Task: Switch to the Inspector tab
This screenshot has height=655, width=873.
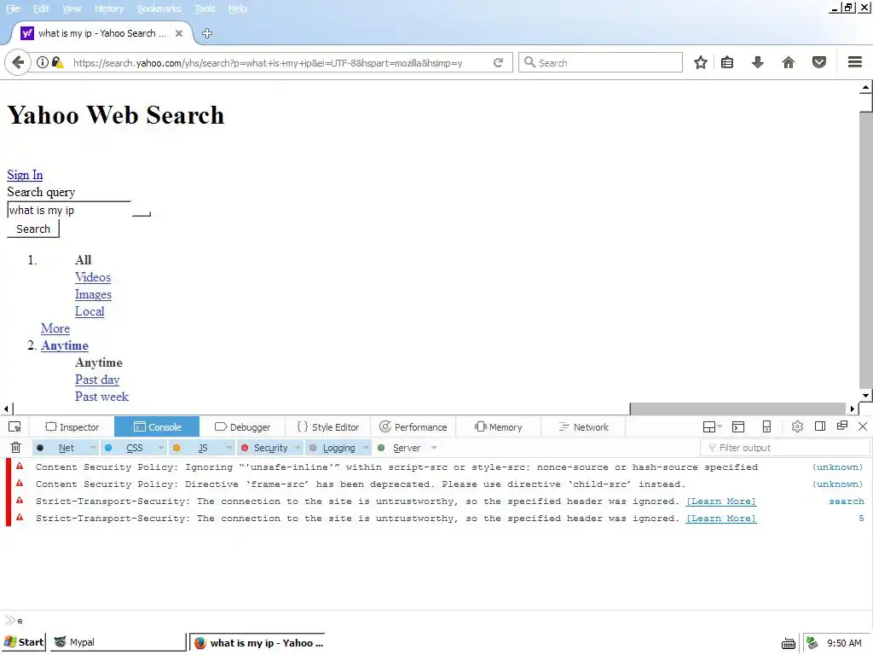Action: click(72, 427)
